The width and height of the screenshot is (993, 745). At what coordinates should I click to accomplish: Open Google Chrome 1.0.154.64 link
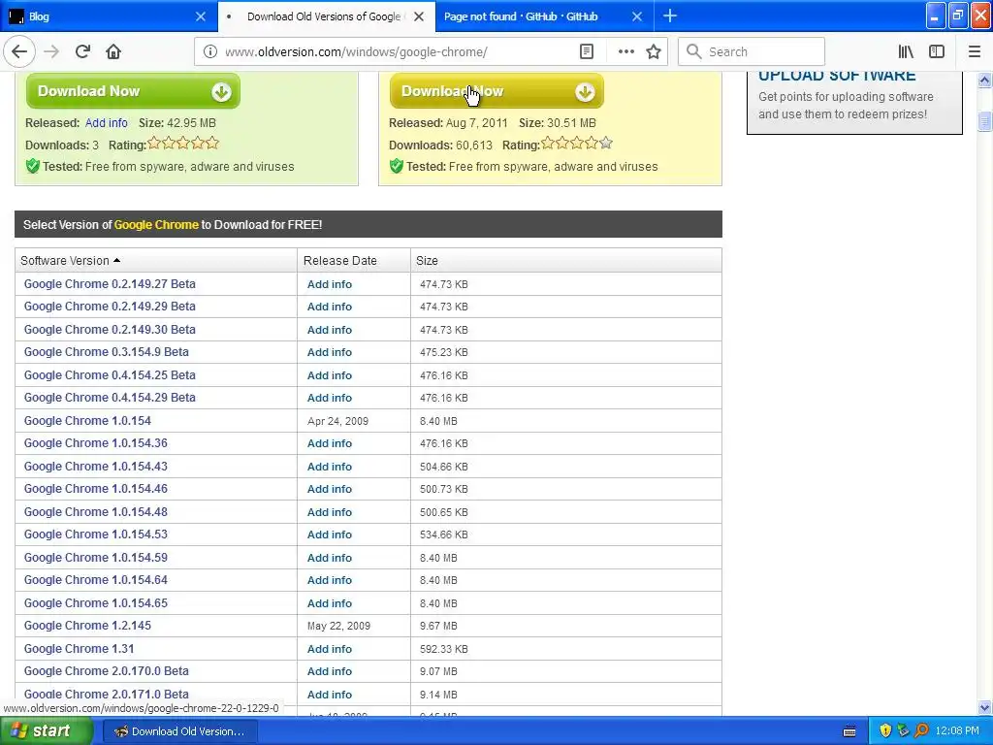click(96, 580)
